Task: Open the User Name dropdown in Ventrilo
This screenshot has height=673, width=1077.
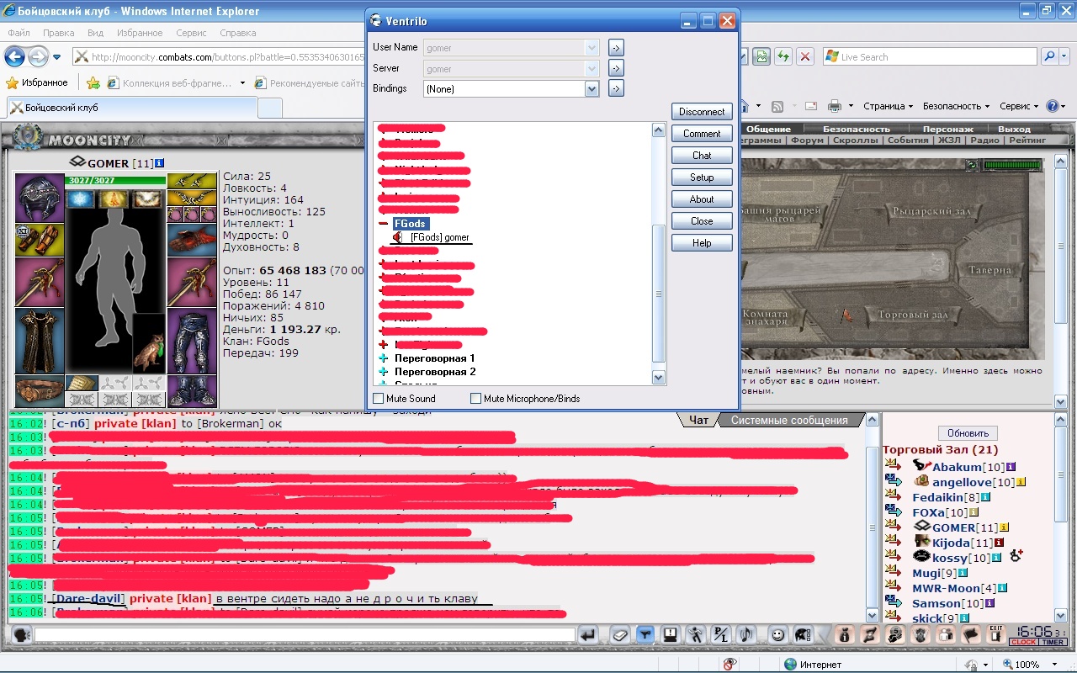Action: click(592, 48)
